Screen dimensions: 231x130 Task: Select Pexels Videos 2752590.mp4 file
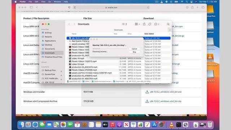pyautogui.click(x=119, y=70)
